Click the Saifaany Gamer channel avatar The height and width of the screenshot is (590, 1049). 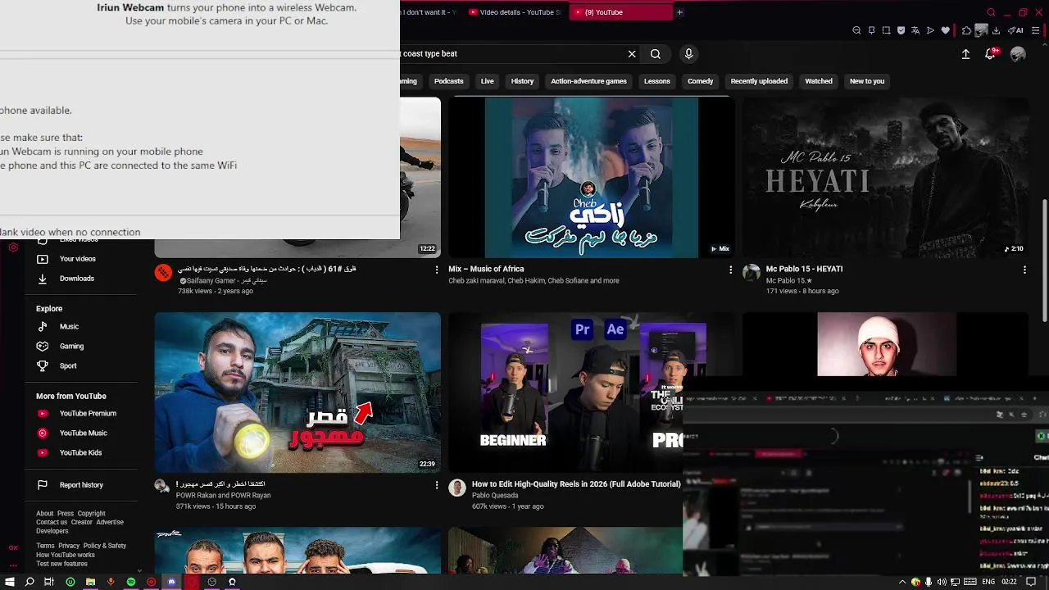[x=163, y=273]
